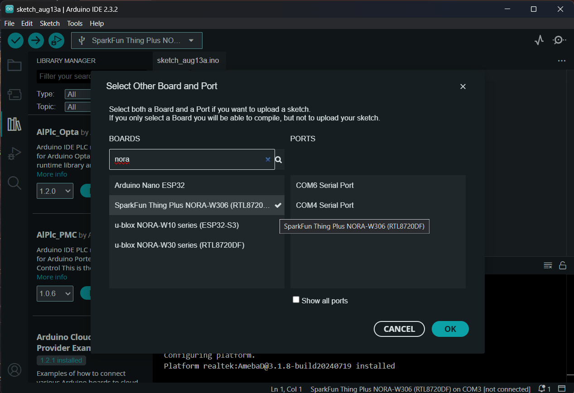
Task: Start debugging with the debug toolbar icon
Action: (56, 40)
